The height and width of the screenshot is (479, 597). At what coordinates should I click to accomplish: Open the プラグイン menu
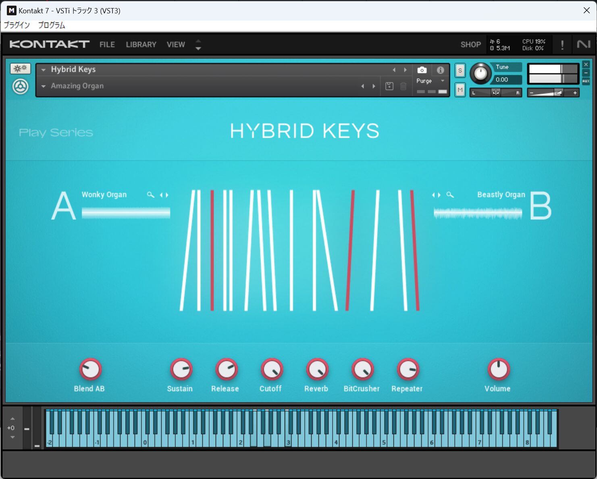(x=17, y=25)
